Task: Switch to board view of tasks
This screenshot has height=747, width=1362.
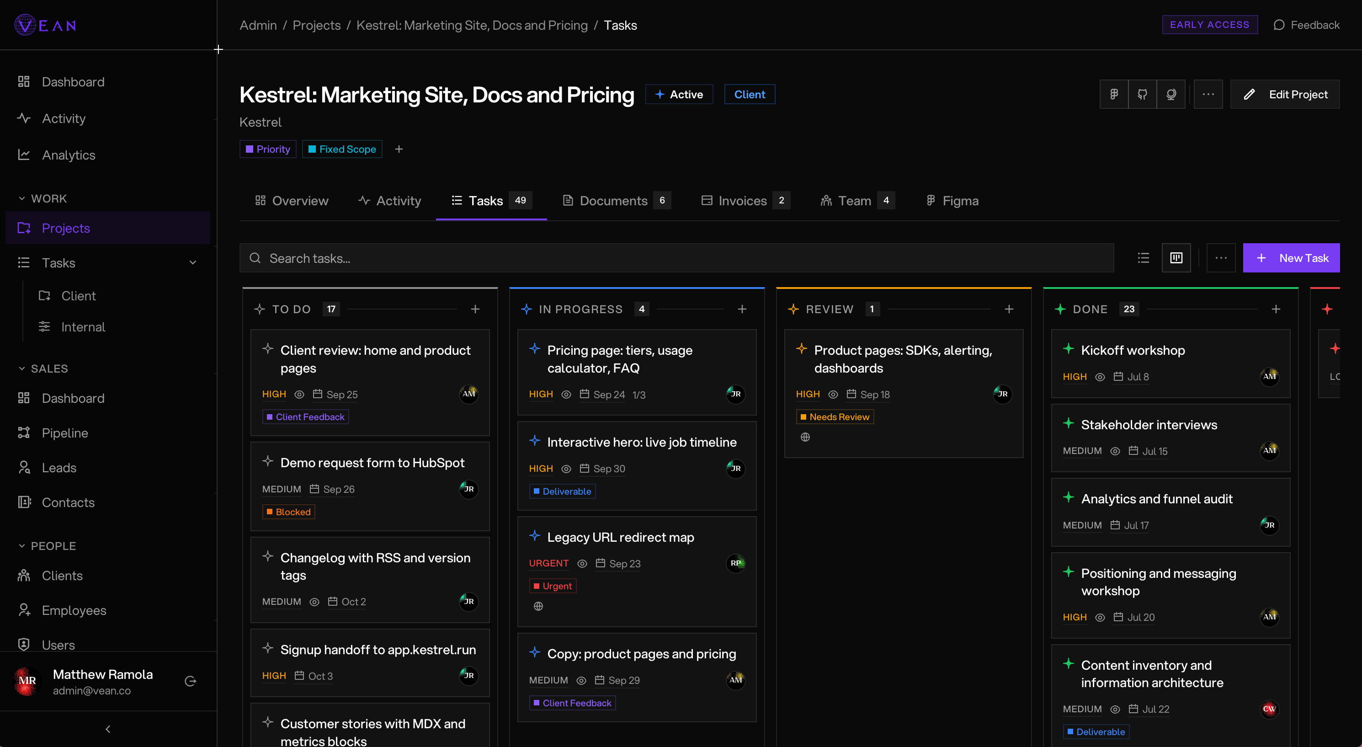Action: click(x=1176, y=258)
